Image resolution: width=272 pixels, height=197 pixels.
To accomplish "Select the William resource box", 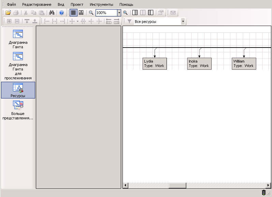I will 244,64.
